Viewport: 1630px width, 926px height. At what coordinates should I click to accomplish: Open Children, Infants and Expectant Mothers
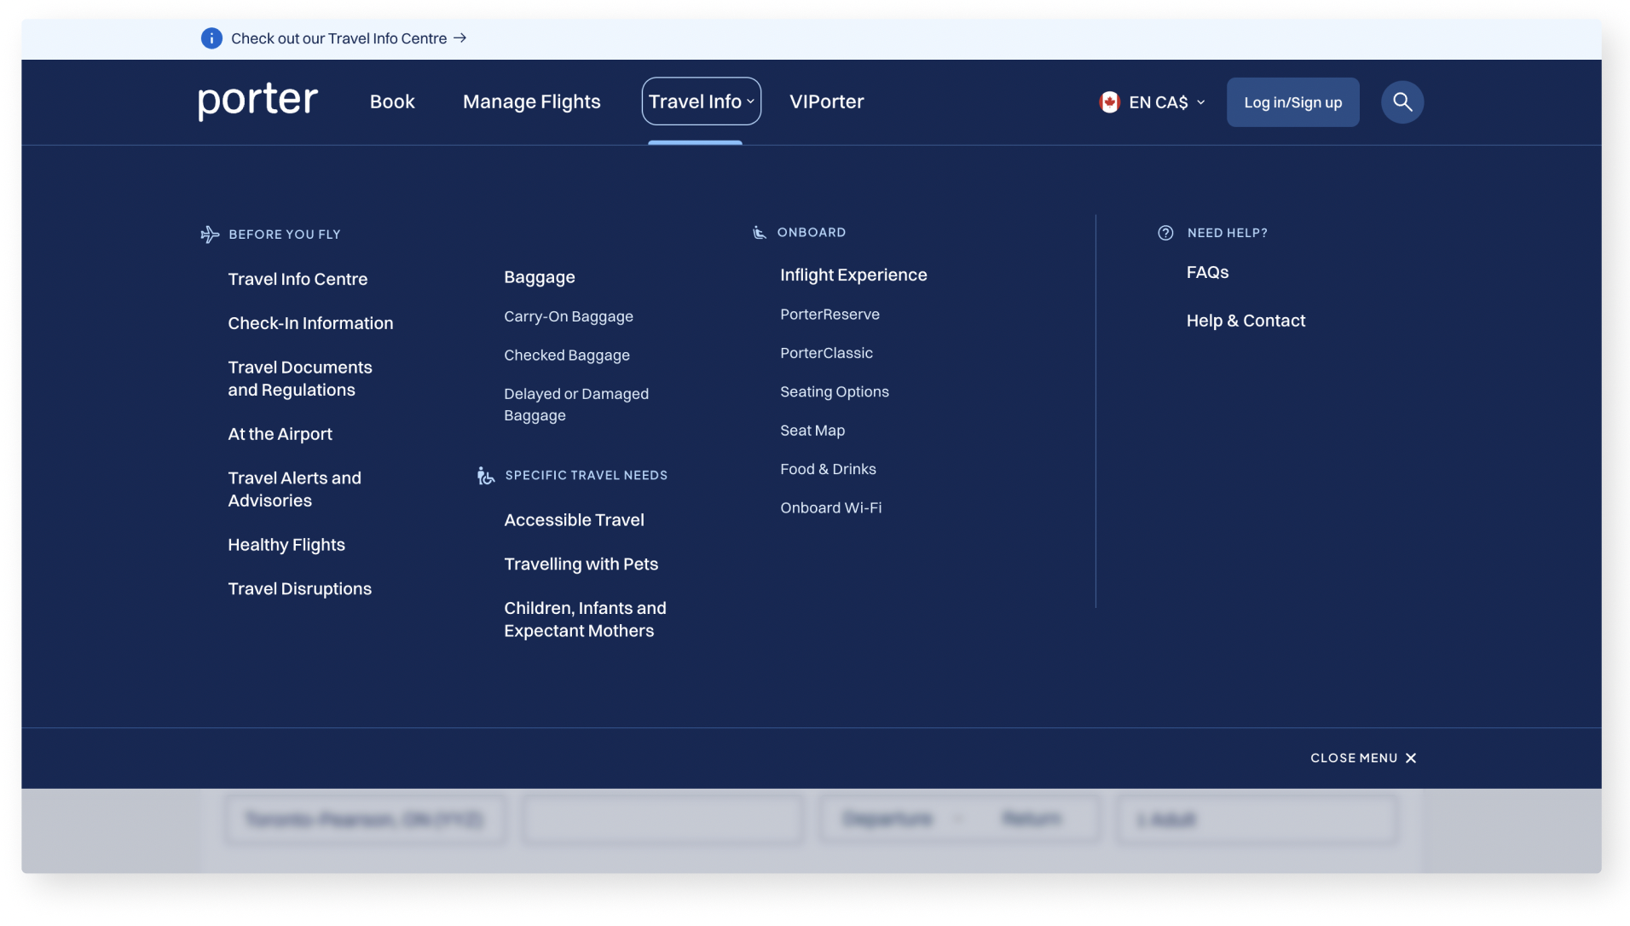click(x=585, y=619)
